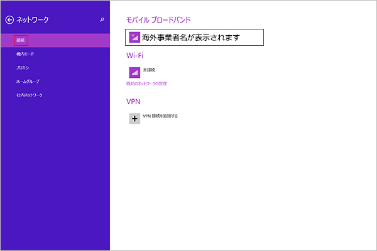Click the plus icon to add VPN

click(x=134, y=119)
